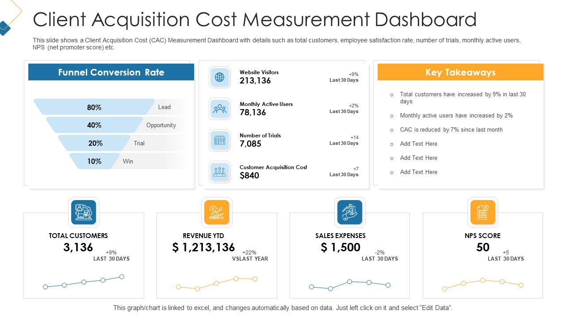Image resolution: width=566 pixels, height=318 pixels.
Task: Click the 20% Trial funnel segment
Action: coord(94,143)
